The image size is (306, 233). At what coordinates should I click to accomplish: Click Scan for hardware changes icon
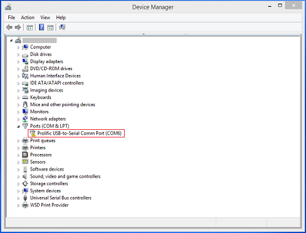[x=62, y=27]
